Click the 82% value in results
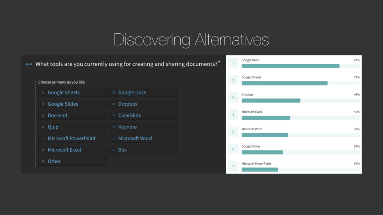The width and height of the screenshot is (383, 215). [x=356, y=60]
